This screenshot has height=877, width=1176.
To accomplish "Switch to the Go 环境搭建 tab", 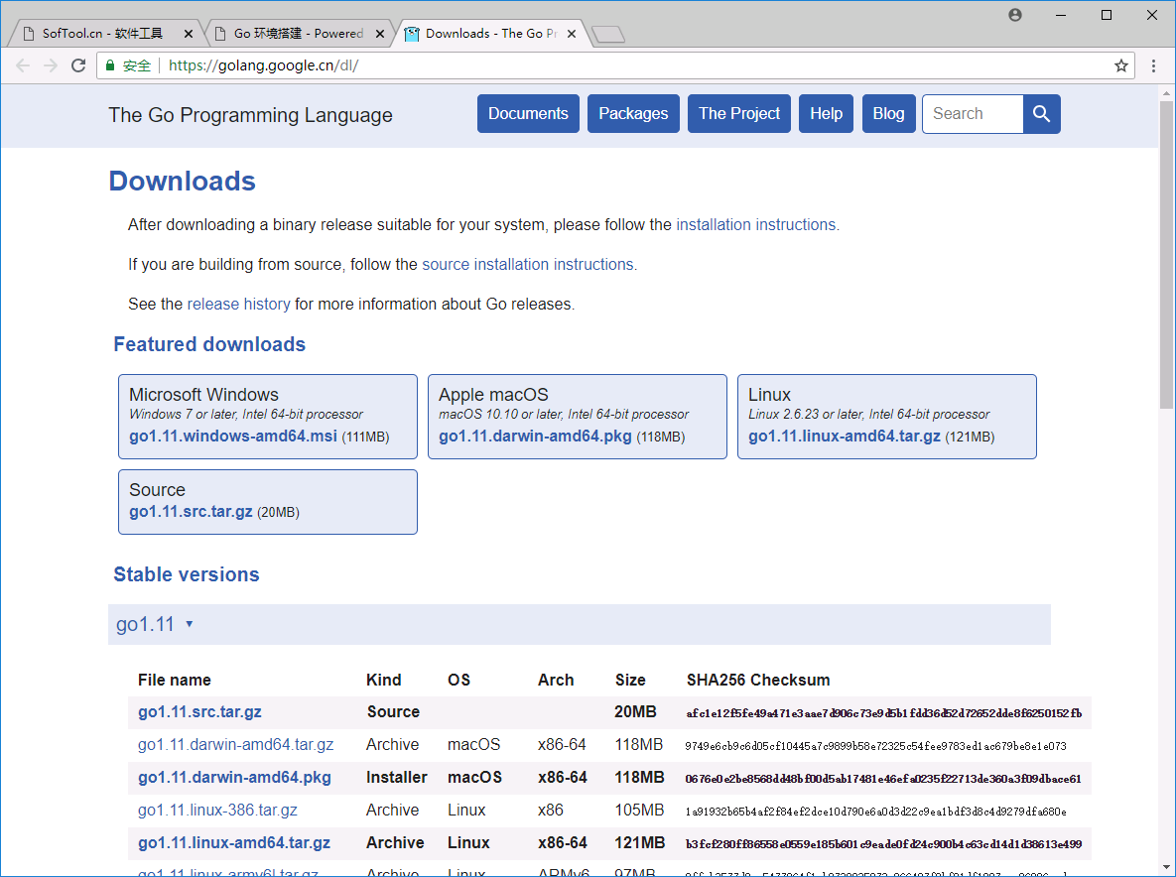I will tap(299, 34).
